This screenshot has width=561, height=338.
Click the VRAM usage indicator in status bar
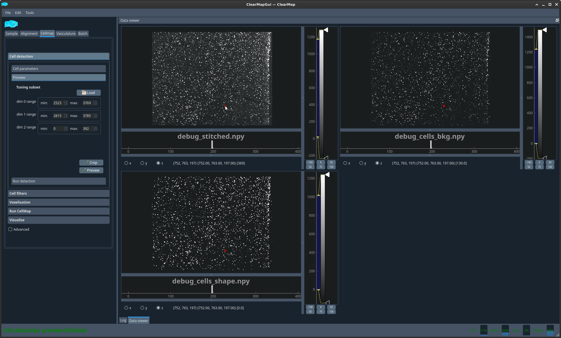(550, 330)
